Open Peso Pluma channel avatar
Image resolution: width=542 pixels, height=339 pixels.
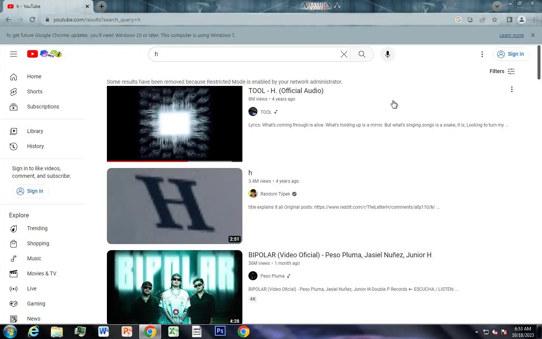253,276
